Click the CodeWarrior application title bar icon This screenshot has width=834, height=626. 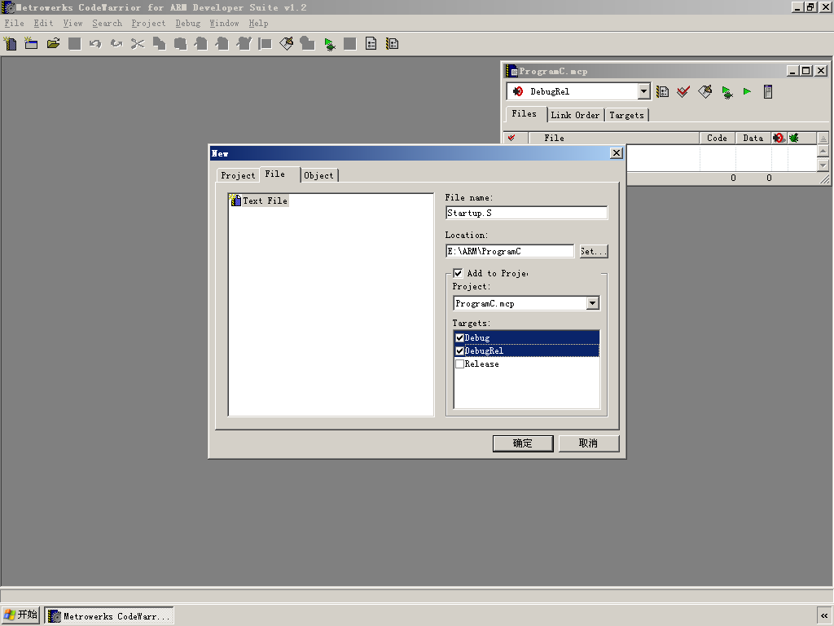[8, 7]
